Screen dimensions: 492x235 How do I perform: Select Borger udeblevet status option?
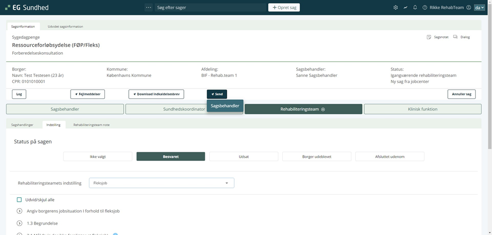pos(317,157)
